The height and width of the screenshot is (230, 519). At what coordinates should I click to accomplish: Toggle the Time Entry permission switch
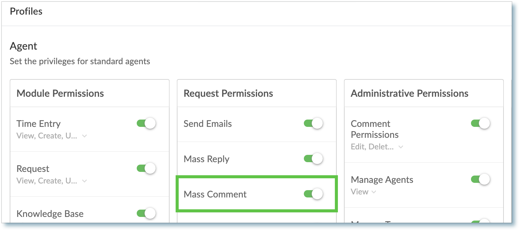coord(146,124)
